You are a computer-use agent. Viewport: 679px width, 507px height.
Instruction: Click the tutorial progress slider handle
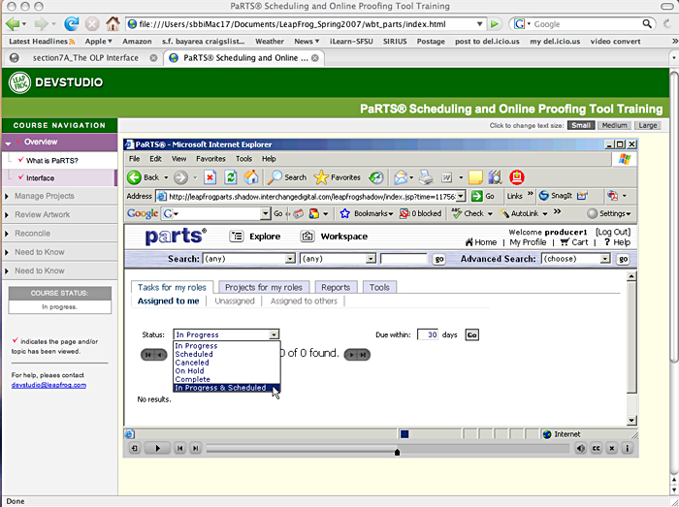pos(397,452)
